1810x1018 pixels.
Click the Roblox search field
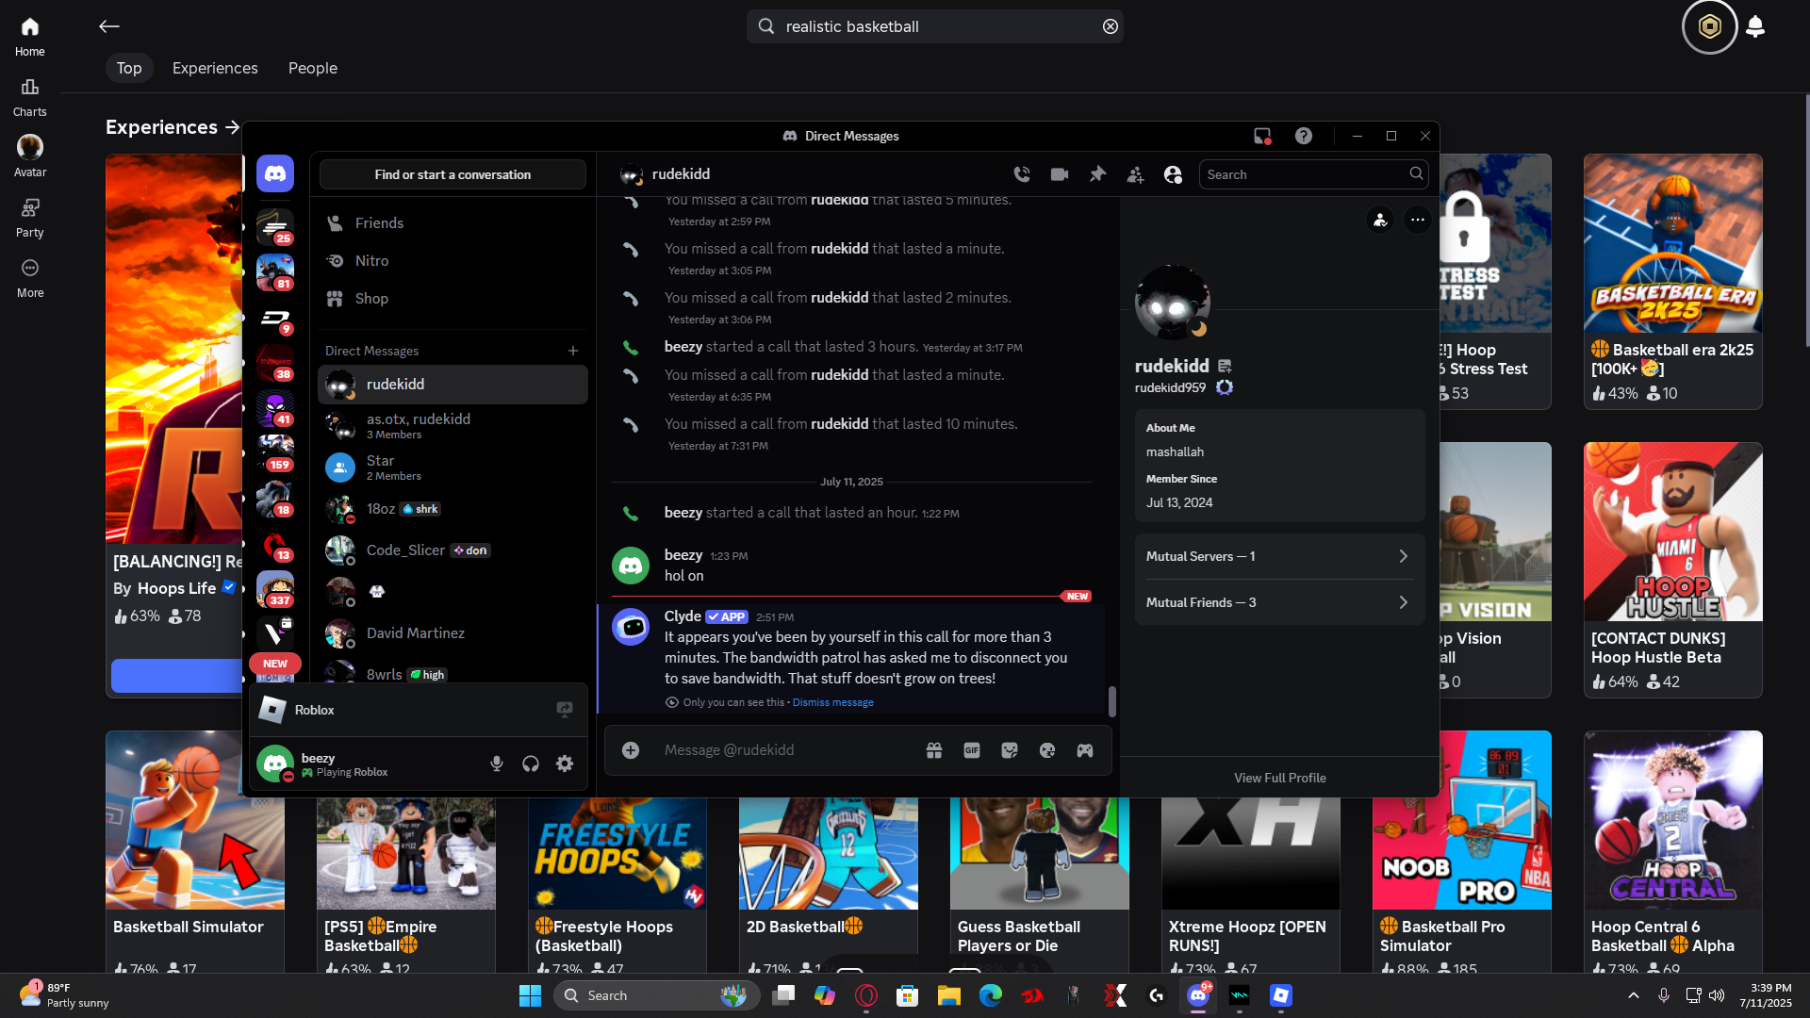pyautogui.click(x=934, y=26)
